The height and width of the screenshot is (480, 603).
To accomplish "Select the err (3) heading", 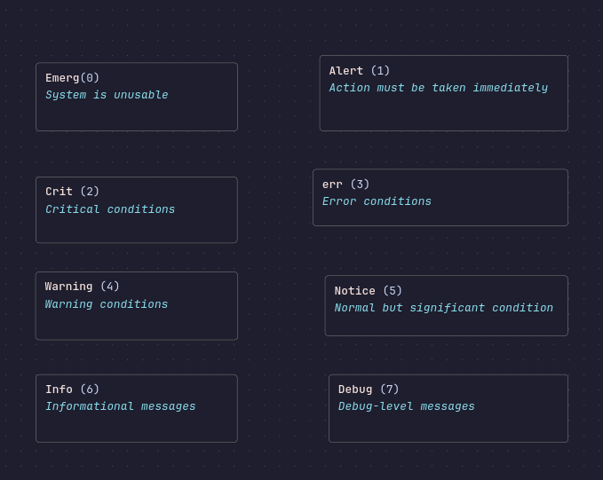I will pos(345,185).
